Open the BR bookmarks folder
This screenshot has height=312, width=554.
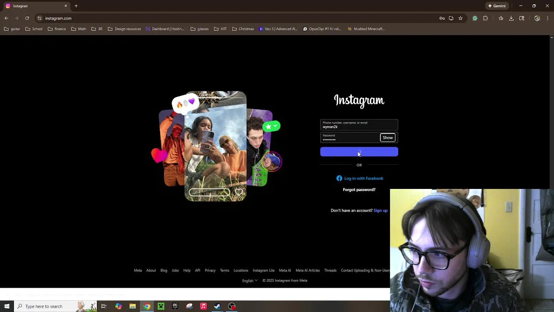[97, 29]
